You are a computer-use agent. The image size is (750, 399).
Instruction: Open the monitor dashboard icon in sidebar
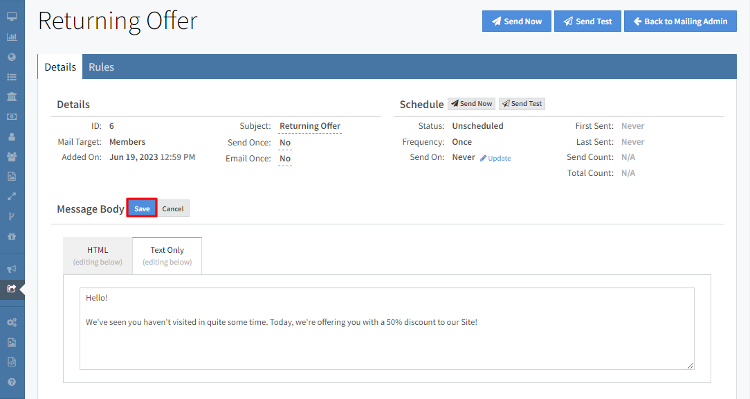click(12, 17)
